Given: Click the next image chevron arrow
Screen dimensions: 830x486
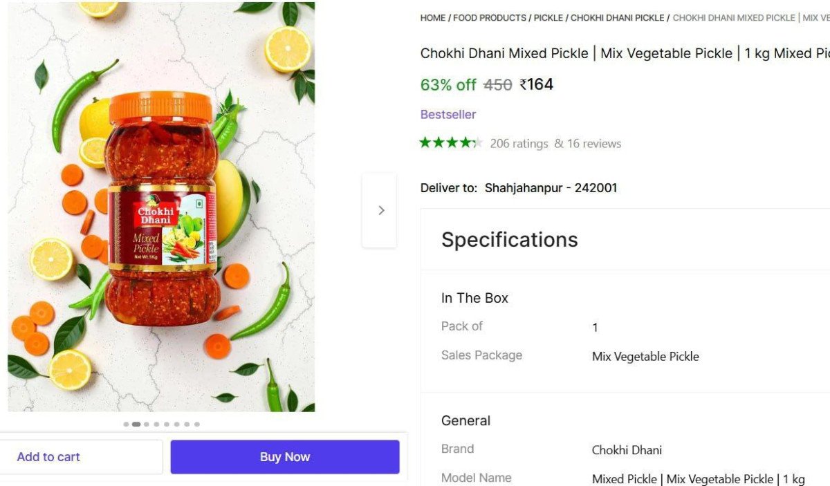Looking at the screenshot, I should pyautogui.click(x=380, y=210).
